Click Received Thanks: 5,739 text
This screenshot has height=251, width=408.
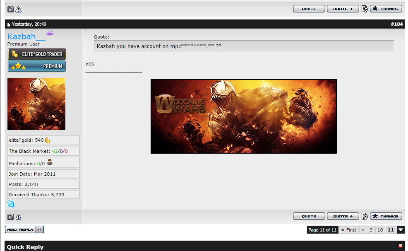[36, 195]
